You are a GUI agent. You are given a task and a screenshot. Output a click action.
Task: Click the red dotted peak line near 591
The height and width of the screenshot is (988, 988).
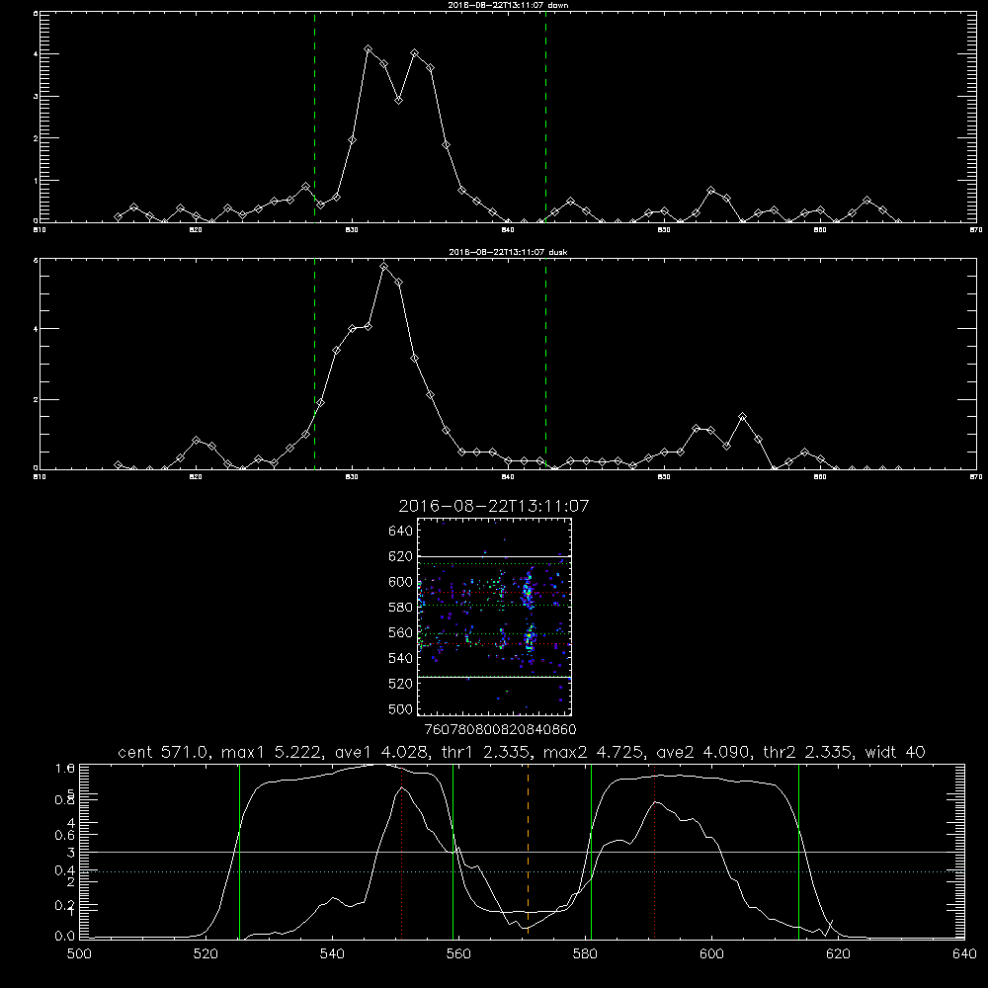pyautogui.click(x=655, y=851)
